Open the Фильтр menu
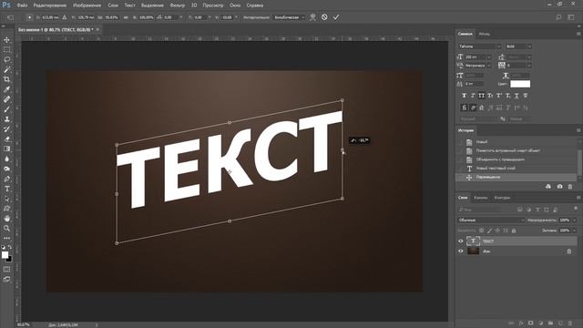 [177, 5]
